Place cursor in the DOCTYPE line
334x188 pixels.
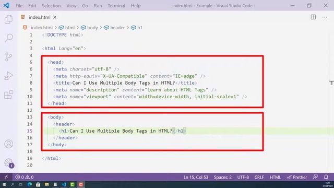coord(63,35)
